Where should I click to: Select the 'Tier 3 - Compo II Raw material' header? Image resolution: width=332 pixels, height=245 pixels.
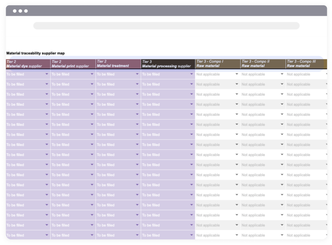pyautogui.click(x=263, y=64)
